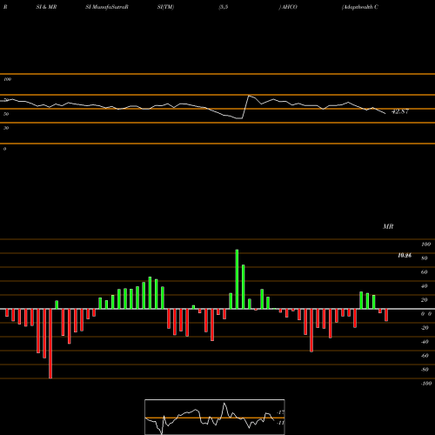This screenshot has width=435, height=435.
Task: Click the 'SI MunafaSutraR' header text
Action: (107, 7)
